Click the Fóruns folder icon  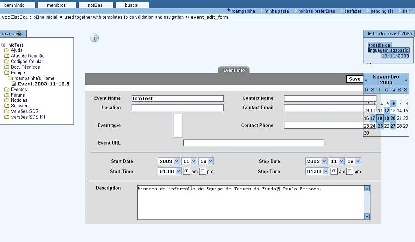tap(7, 95)
